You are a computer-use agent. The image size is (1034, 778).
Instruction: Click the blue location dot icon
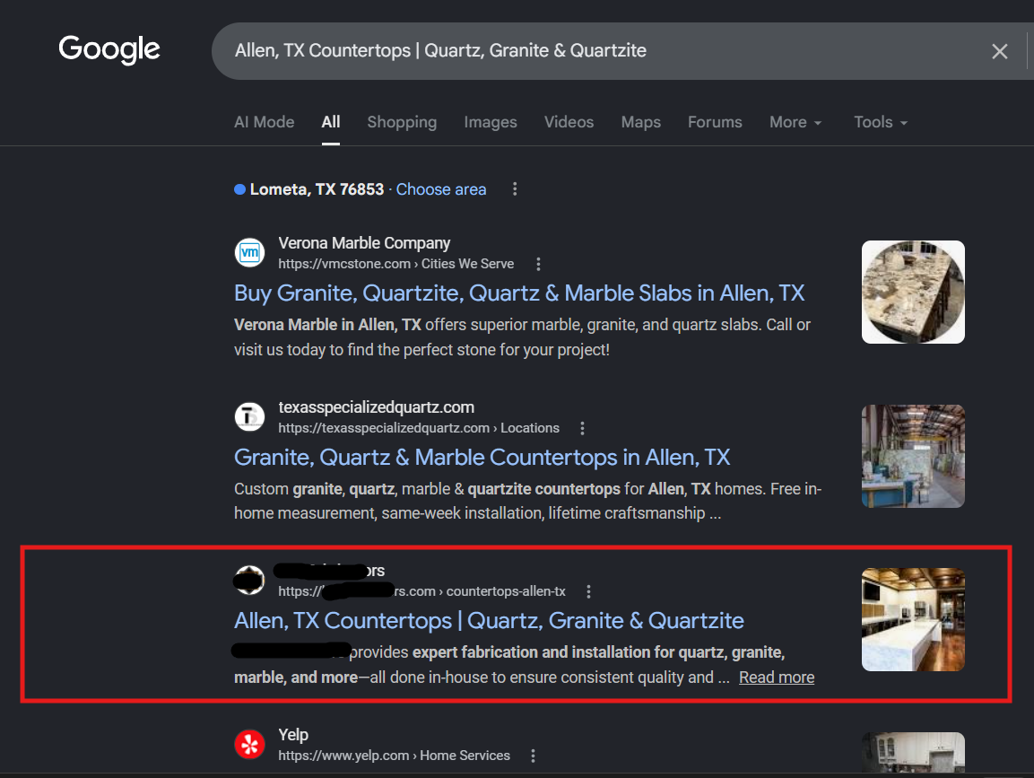pos(240,189)
